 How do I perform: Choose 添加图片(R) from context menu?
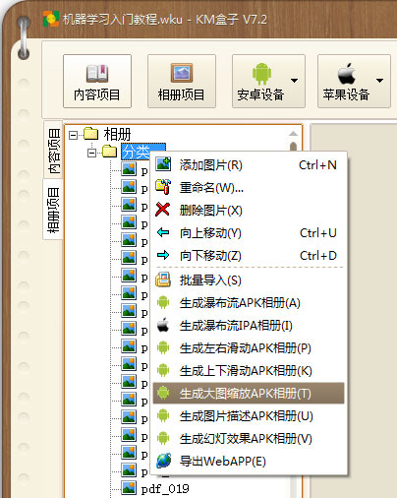pyautogui.click(x=249, y=165)
